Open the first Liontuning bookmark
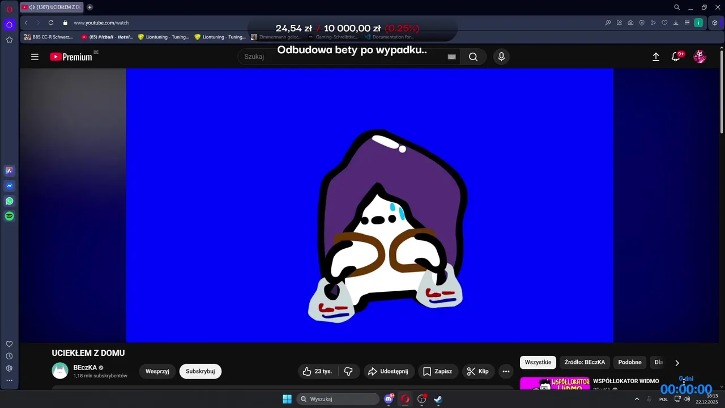Image resolution: width=725 pixels, height=408 pixels. point(164,37)
